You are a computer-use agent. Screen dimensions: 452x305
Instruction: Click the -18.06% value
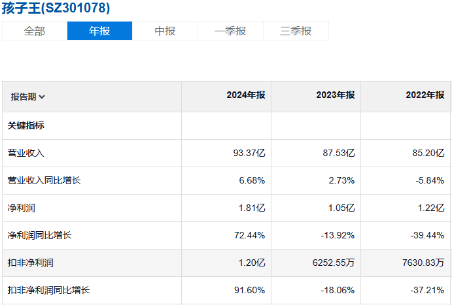coord(338,290)
